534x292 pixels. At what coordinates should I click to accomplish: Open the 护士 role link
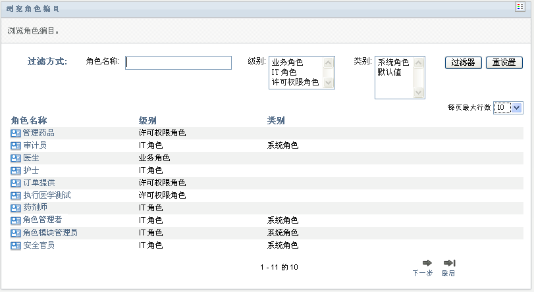31,170
